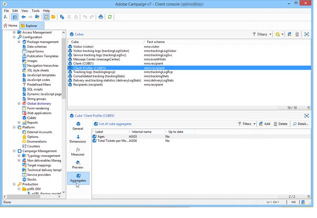317x218 pixels.
Task: Click the copy/duplicate icon in toolbar
Action: point(62,17)
